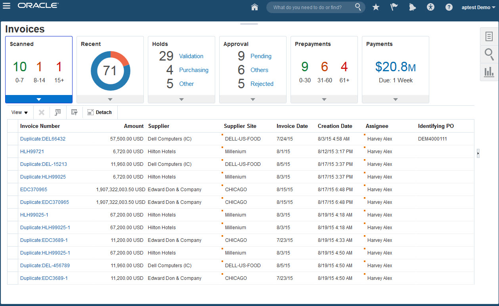The image size is (499, 306).
Task: Open the Tasks panel icon on right
Action: pos(489,36)
